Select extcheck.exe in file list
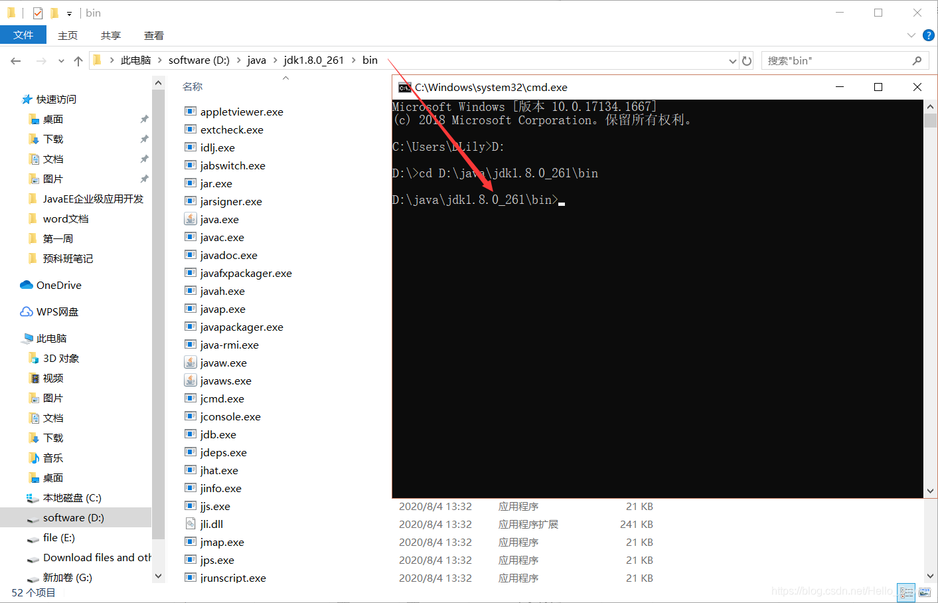Screen dimensions: 938x603 [x=232, y=129]
